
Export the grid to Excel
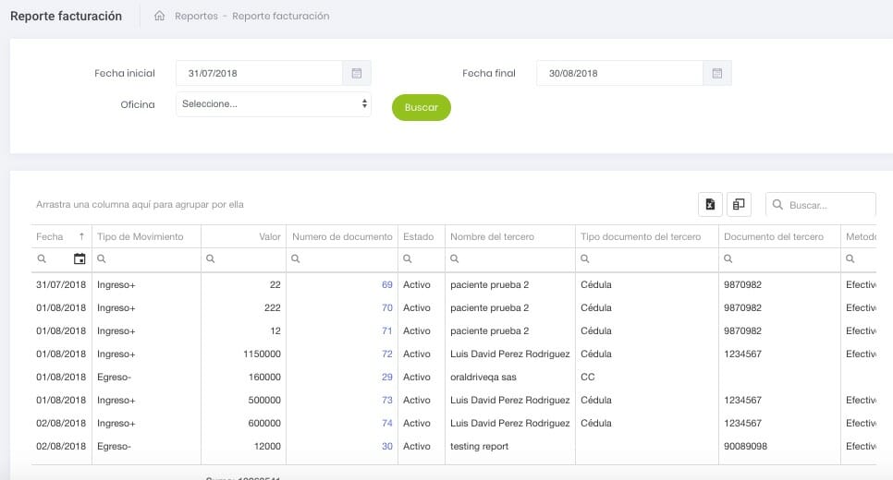(709, 205)
